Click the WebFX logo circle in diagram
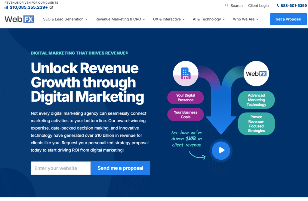The height and width of the screenshot is (201, 308). (x=256, y=74)
